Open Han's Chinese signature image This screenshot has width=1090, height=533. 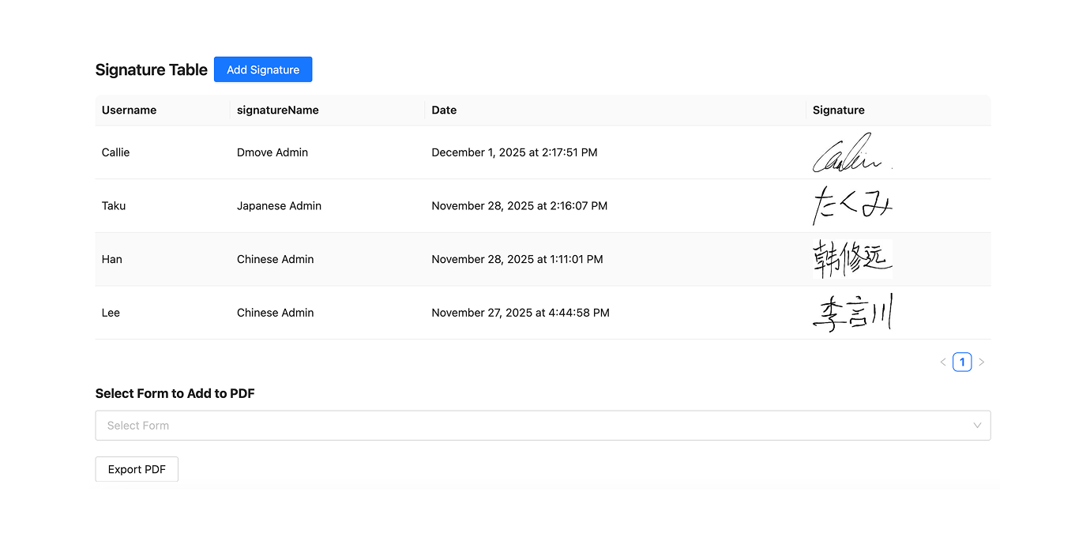tap(852, 259)
